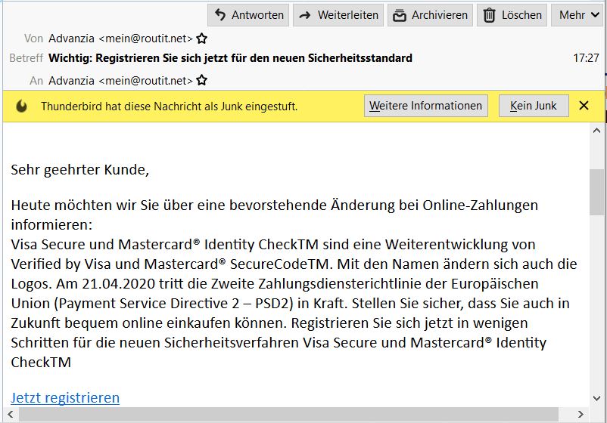The height and width of the screenshot is (423, 607).
Task: Click the vertical scrollbar thumb
Action: (596, 192)
